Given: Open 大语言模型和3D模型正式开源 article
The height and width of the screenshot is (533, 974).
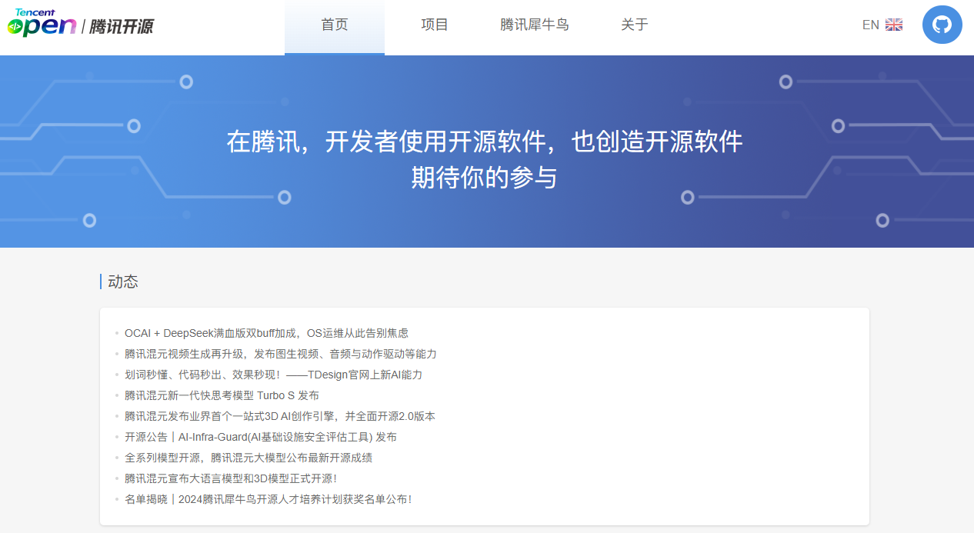Looking at the screenshot, I should pyautogui.click(x=231, y=478).
